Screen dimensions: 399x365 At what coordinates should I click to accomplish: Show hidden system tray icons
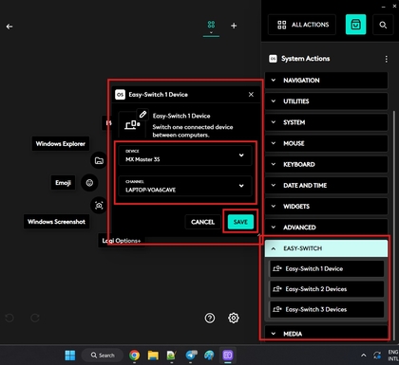point(364,356)
